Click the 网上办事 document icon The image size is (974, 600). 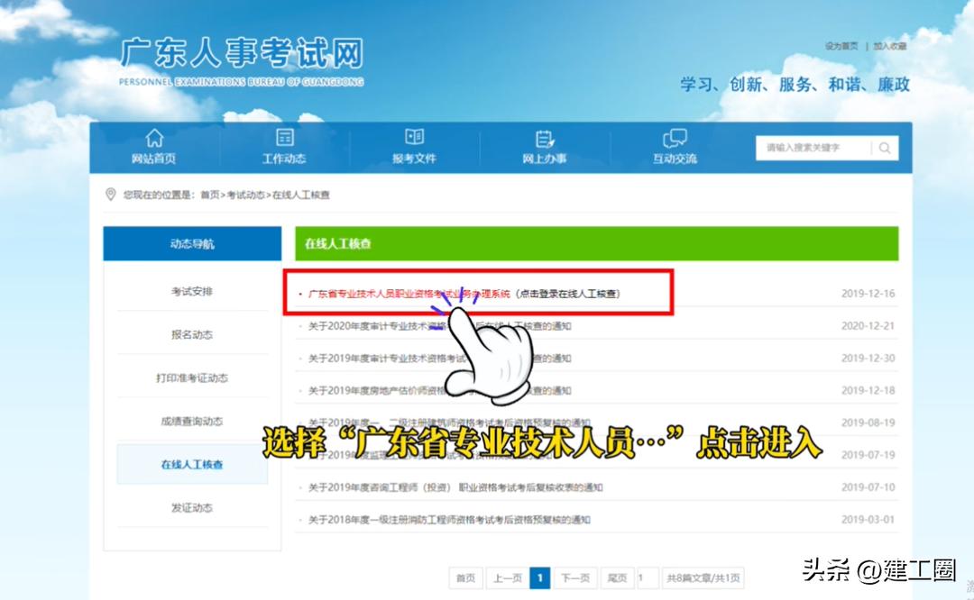(x=543, y=139)
